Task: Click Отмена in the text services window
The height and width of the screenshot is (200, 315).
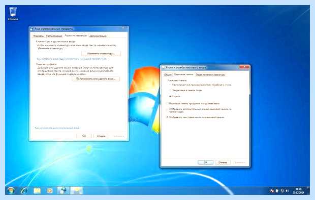Action: [223, 163]
